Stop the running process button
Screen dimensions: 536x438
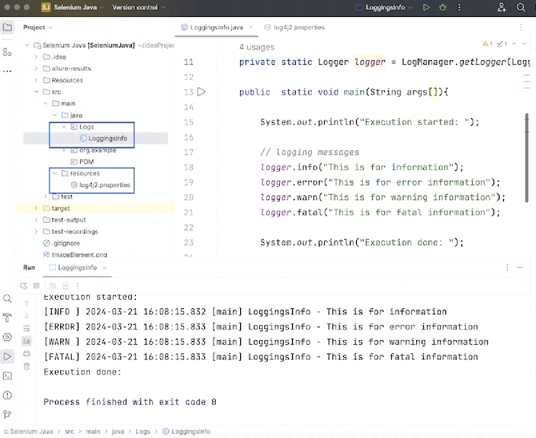point(36,285)
